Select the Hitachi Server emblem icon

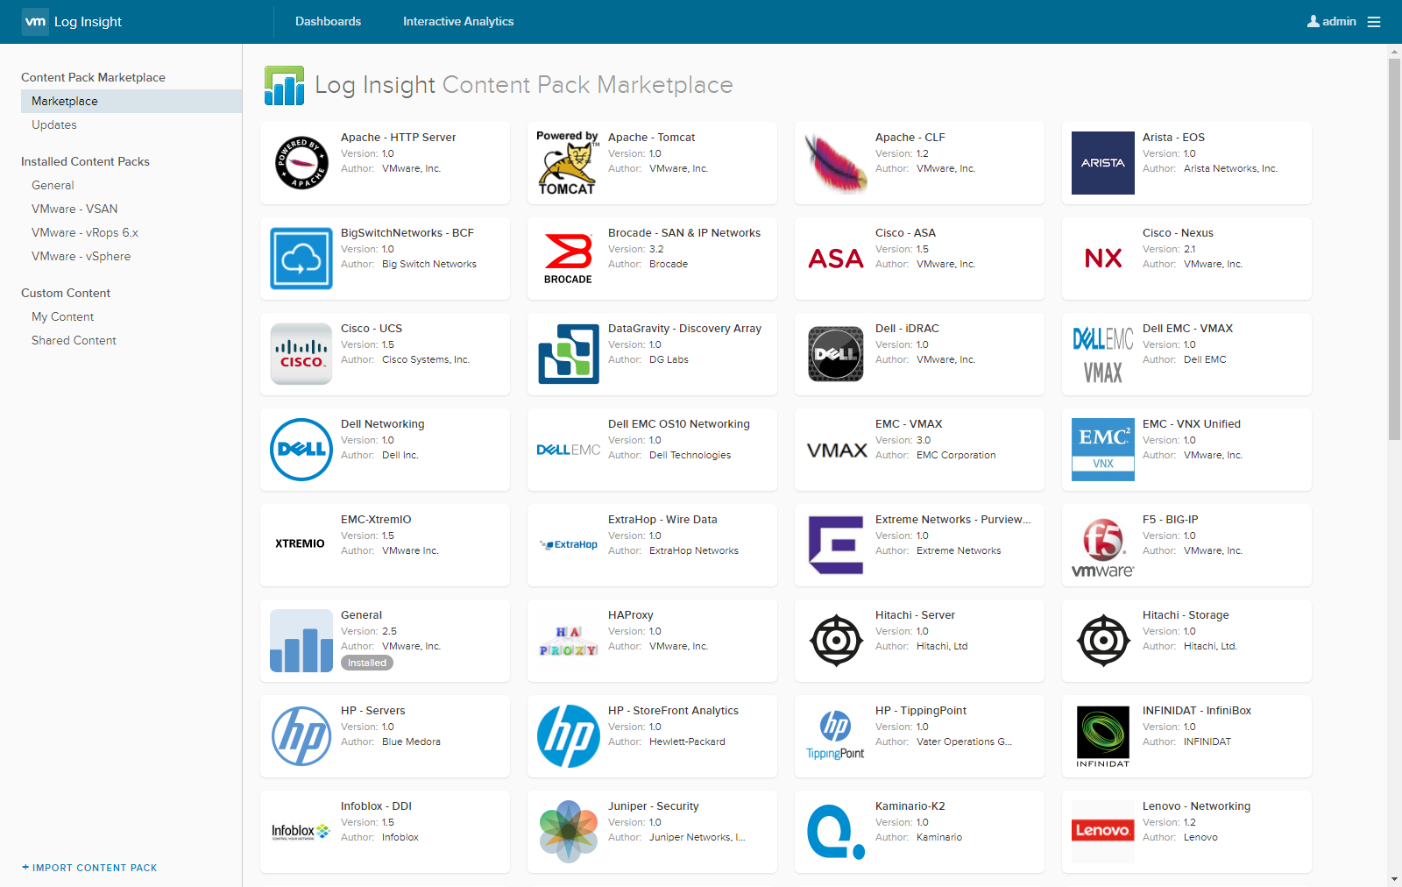pos(836,641)
